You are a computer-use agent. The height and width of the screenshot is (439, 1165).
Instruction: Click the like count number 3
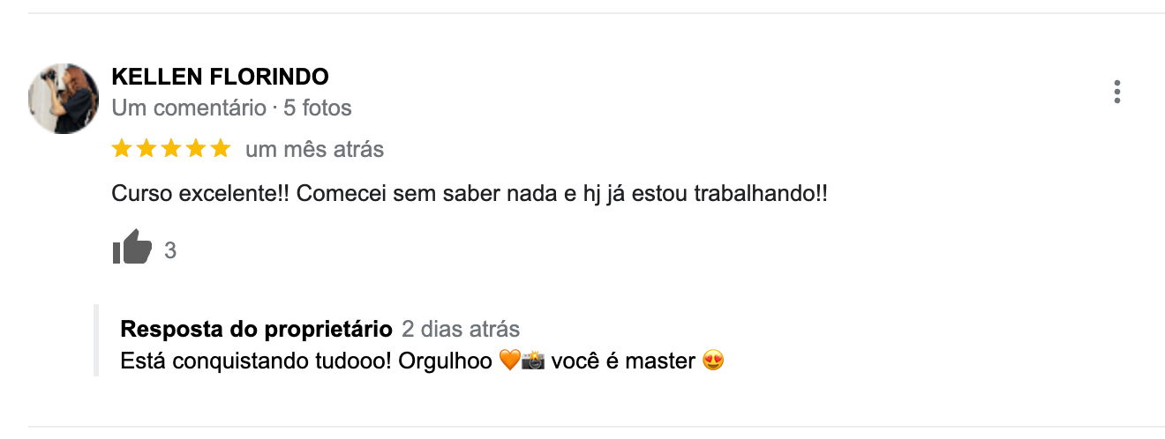pos(170,251)
